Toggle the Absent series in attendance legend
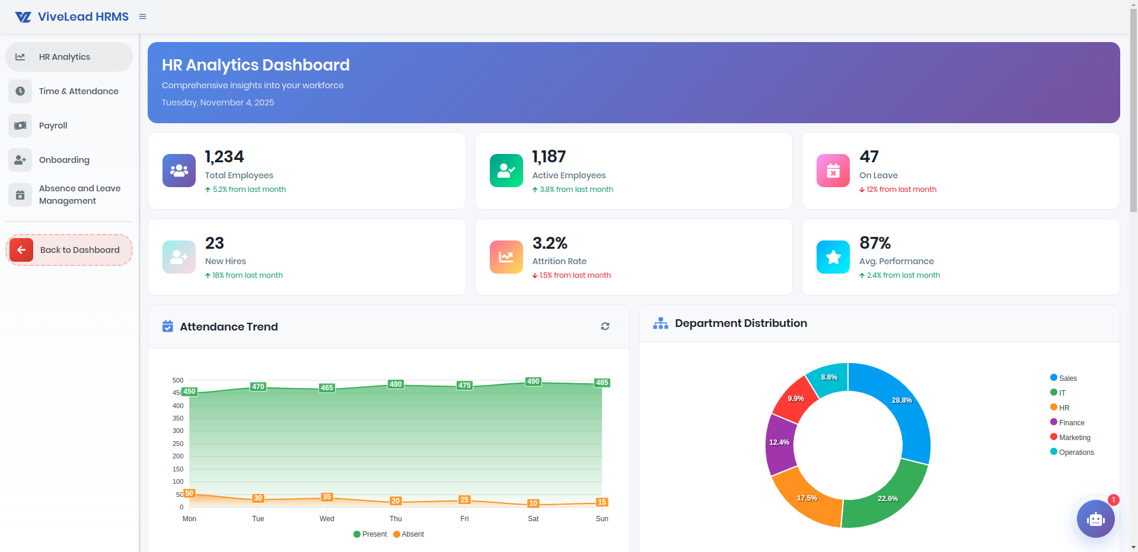The width and height of the screenshot is (1138, 552). pyautogui.click(x=409, y=534)
